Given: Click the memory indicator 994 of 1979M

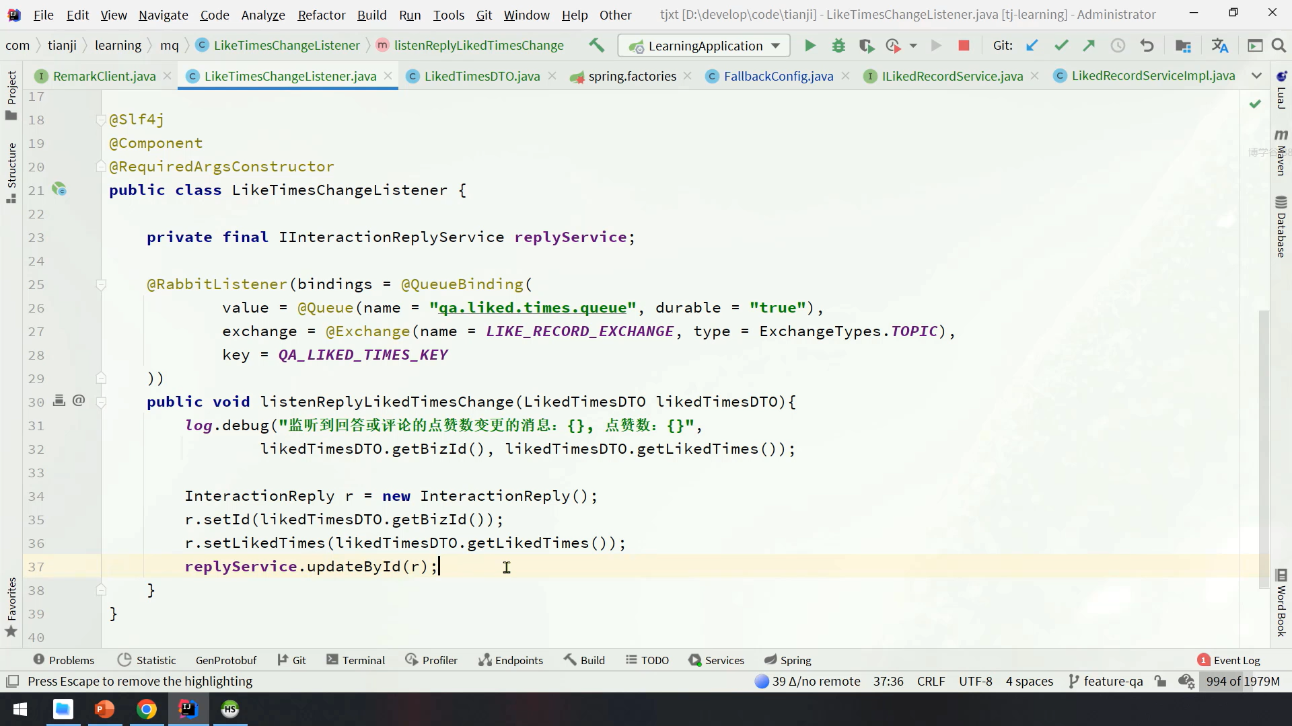Looking at the screenshot, I should click(1242, 681).
